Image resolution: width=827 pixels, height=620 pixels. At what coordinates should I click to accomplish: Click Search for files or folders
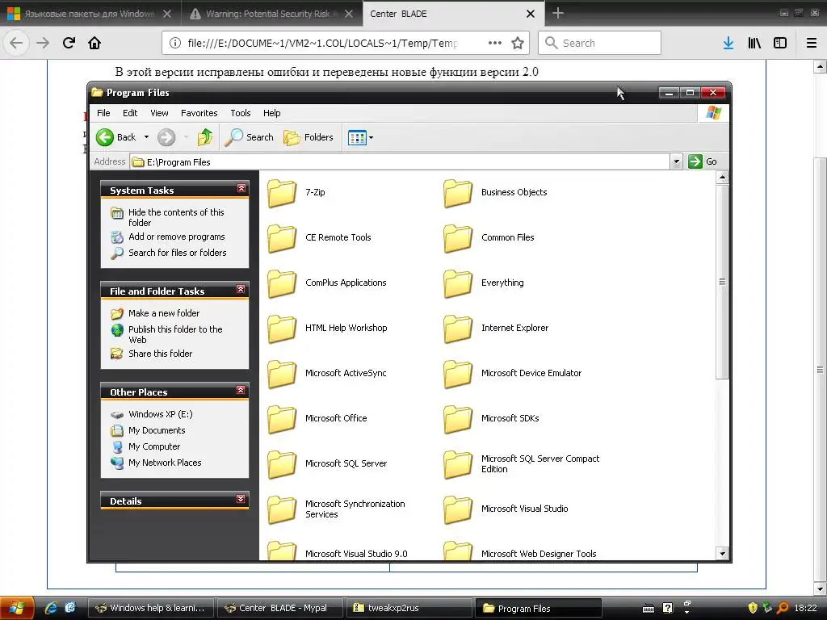click(x=177, y=253)
